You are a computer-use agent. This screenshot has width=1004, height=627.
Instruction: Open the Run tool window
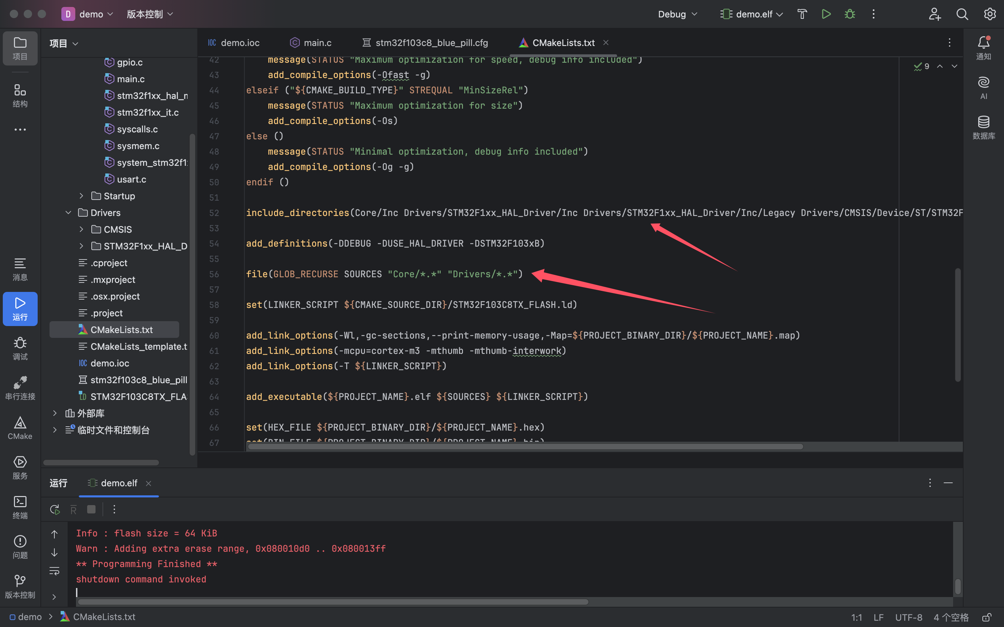[x=20, y=309]
